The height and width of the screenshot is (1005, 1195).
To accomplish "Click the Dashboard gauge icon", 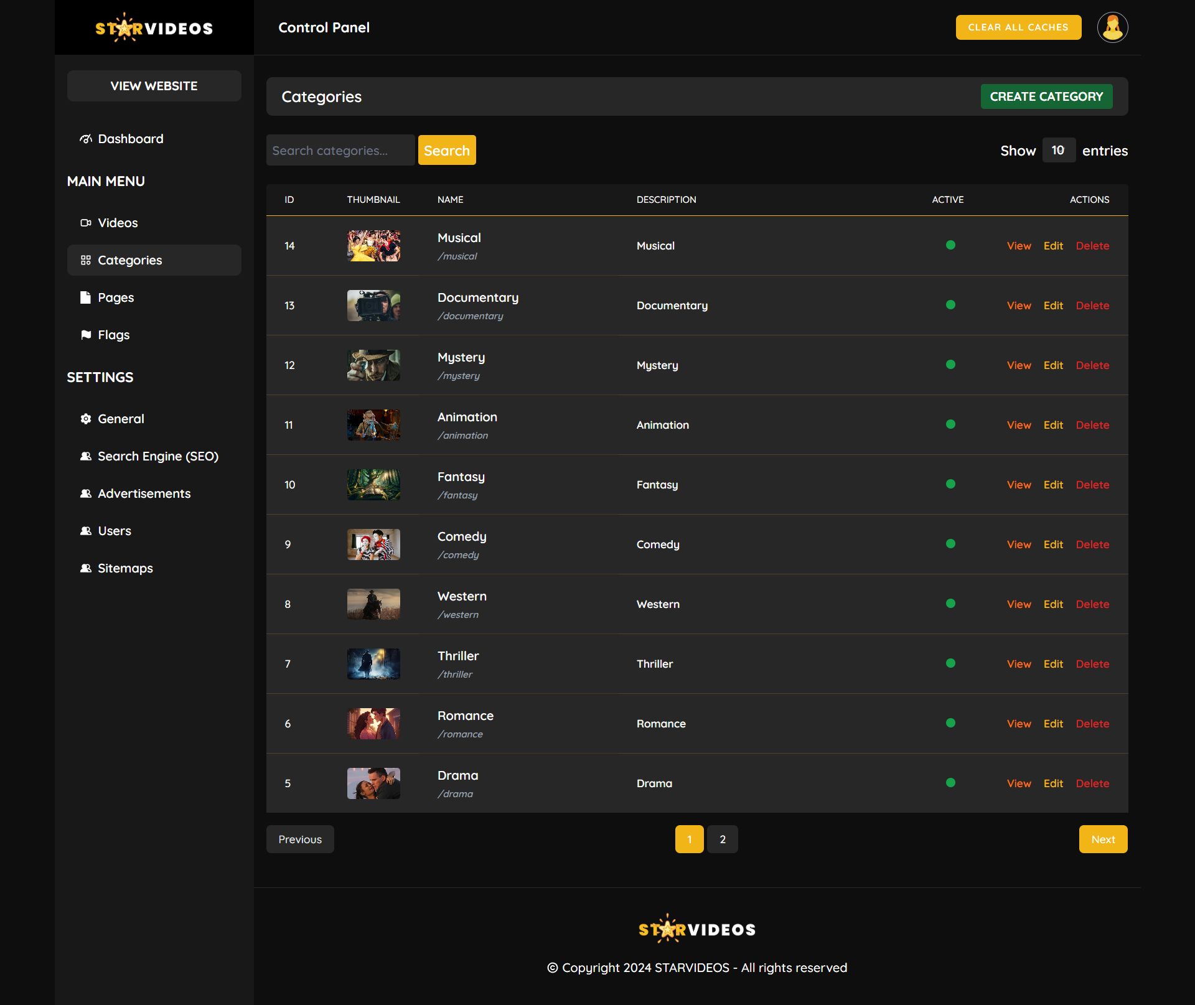I will point(86,139).
